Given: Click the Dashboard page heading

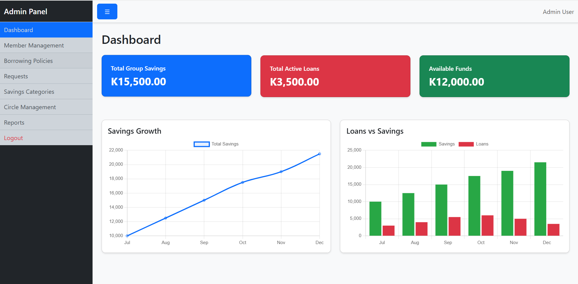Looking at the screenshot, I should tap(131, 40).
